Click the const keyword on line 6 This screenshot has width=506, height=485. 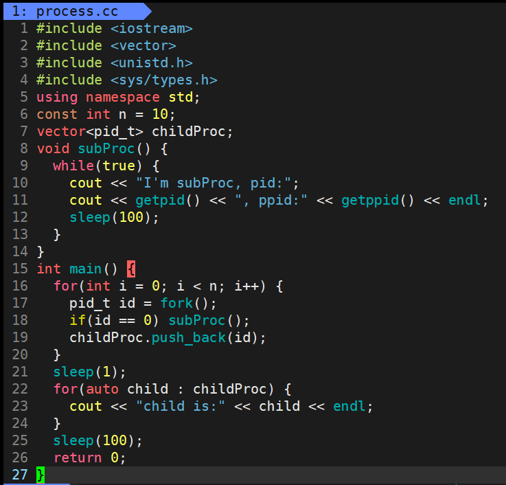tap(57, 114)
